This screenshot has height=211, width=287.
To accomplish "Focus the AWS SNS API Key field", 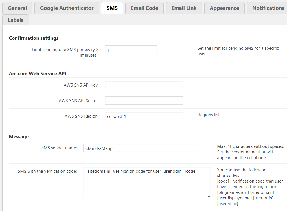I will pyautogui.click(x=144, y=85).
